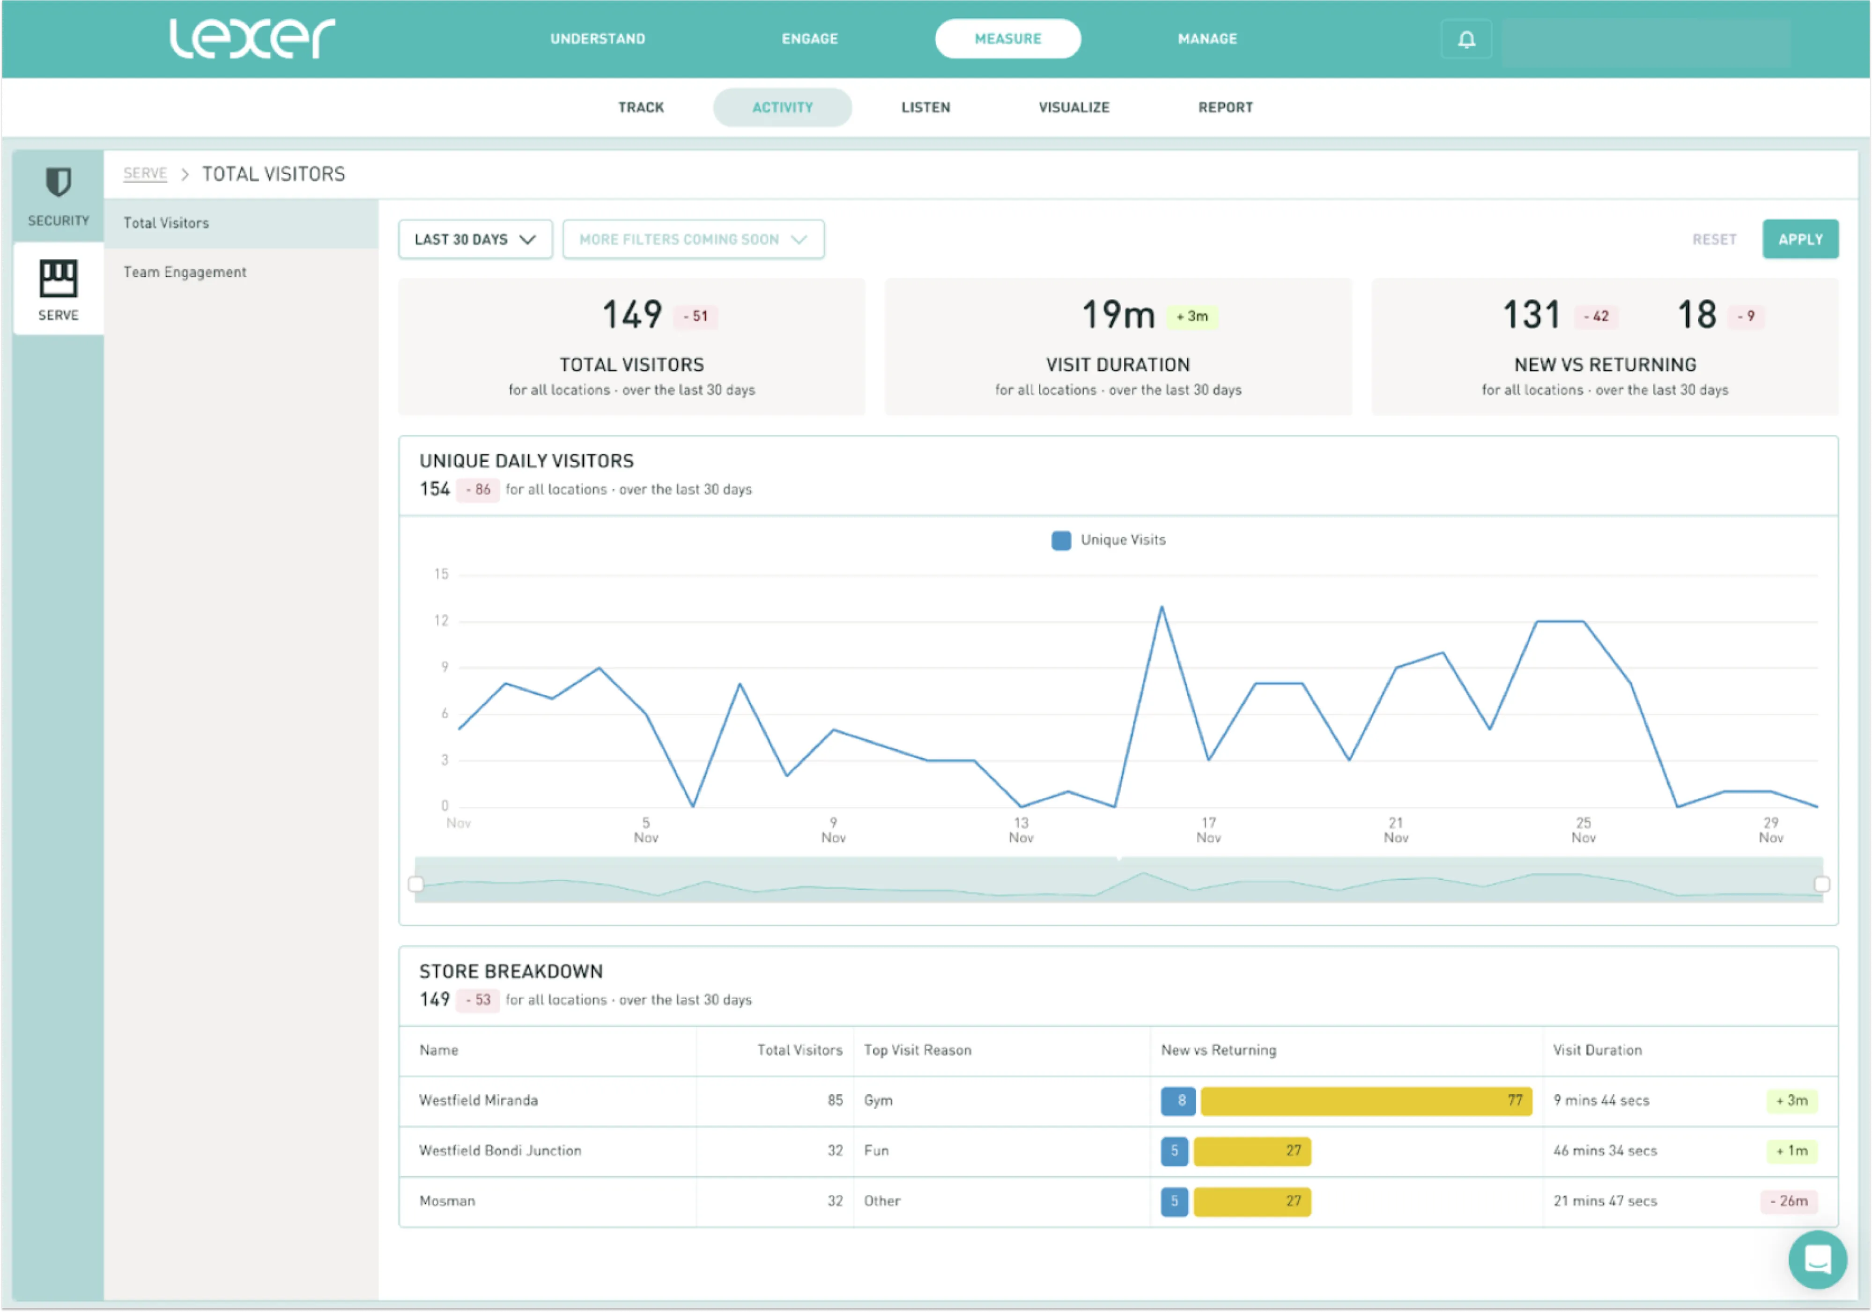Grab the left range slider handle
This screenshot has width=1872, height=1312.
pyautogui.click(x=416, y=884)
